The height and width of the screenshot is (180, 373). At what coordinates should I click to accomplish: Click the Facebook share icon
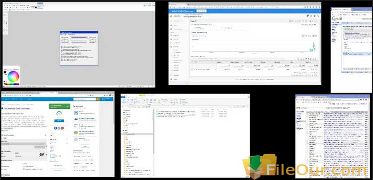point(56,128)
